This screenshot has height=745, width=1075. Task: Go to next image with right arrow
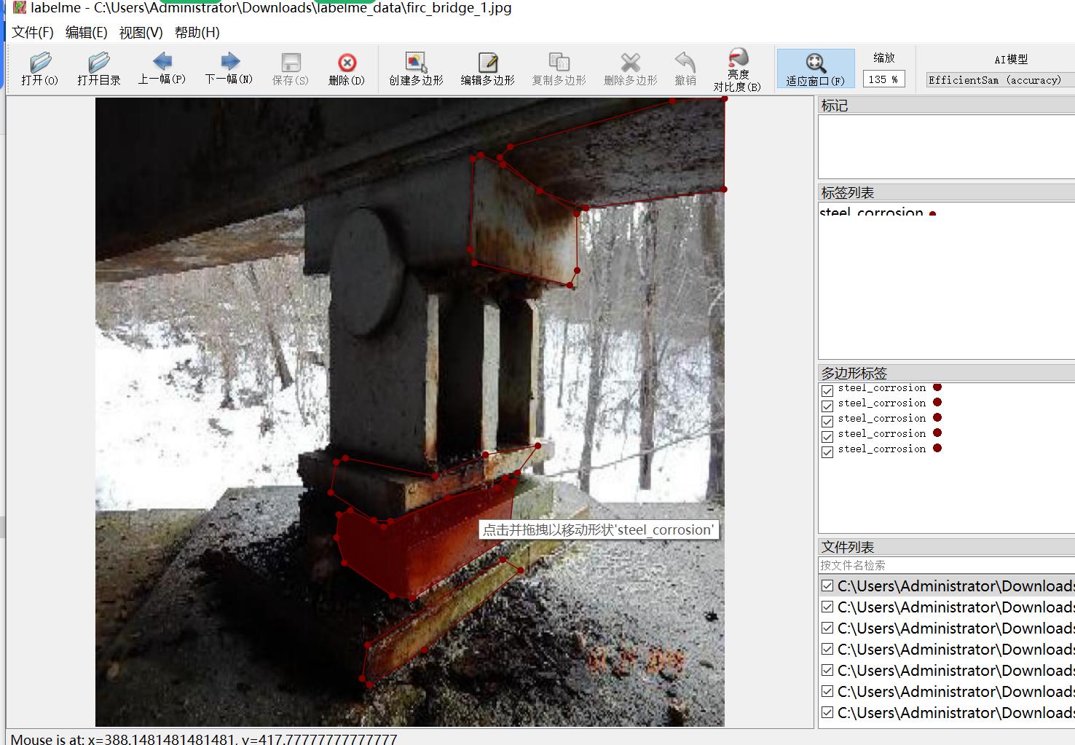point(229,68)
